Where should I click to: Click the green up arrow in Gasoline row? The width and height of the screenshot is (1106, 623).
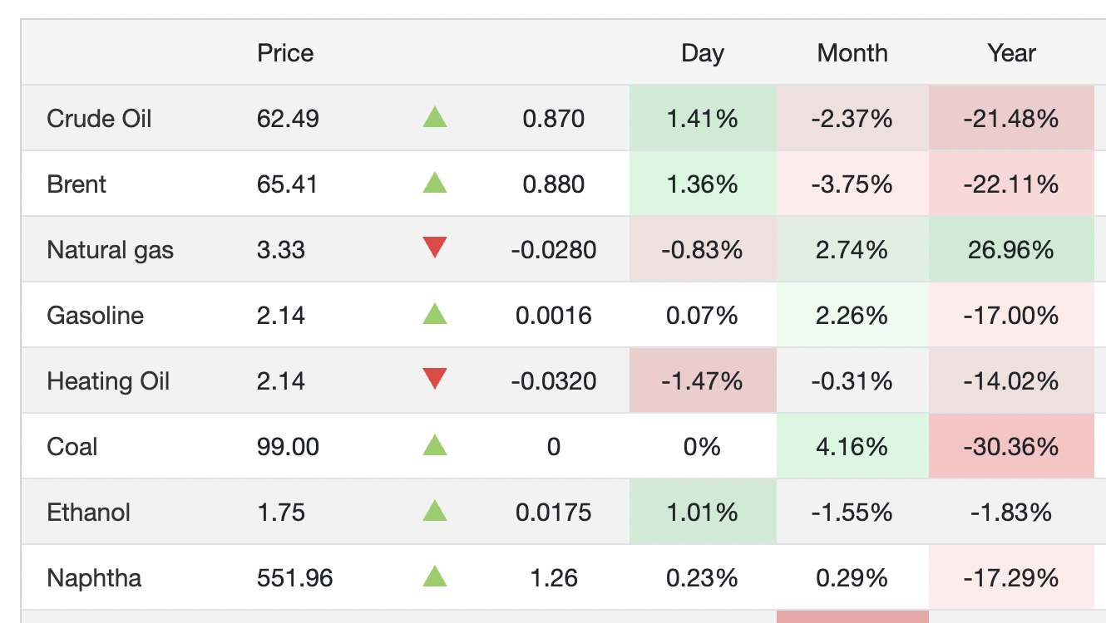[435, 313]
